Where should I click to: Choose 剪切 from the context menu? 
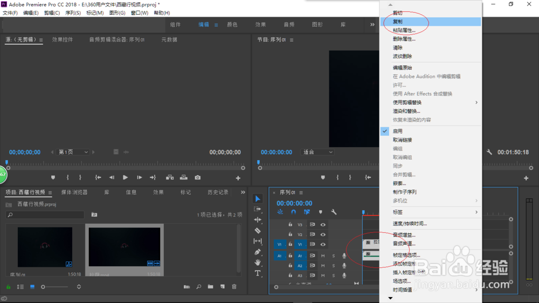pyautogui.click(x=431, y=13)
